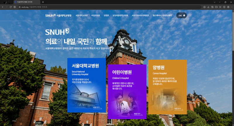This screenshot has width=234, height=126.
Task: Open the blue 서울대학교병원 card
Action: 87,85
